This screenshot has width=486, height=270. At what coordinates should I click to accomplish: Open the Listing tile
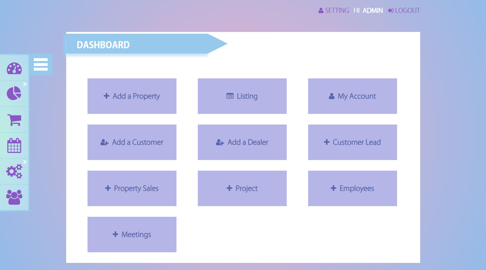tap(242, 96)
